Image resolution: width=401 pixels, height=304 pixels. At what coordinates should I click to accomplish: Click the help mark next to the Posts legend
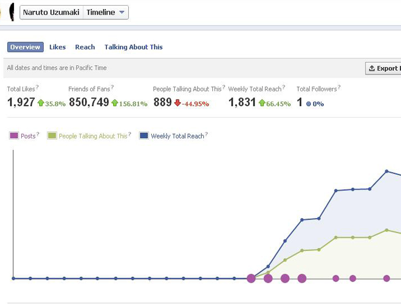(x=38, y=134)
